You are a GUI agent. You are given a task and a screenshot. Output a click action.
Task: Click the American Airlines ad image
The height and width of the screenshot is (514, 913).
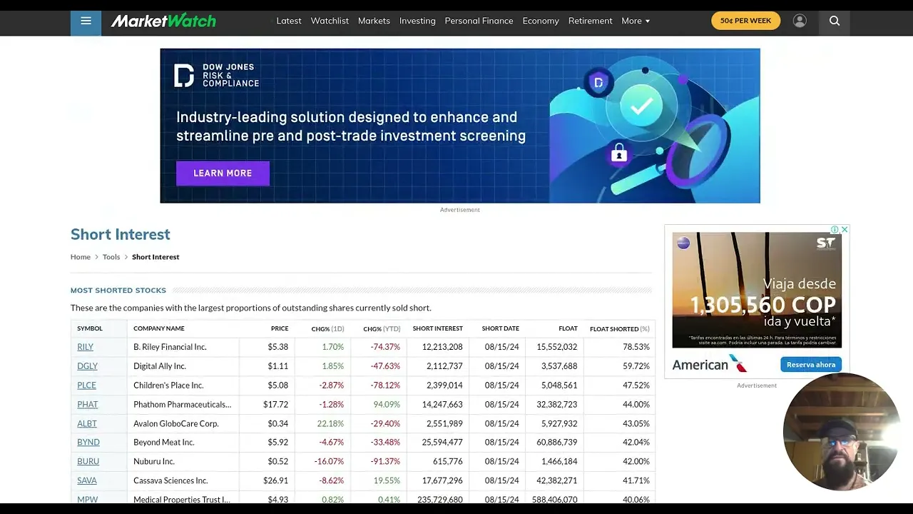tap(757, 290)
